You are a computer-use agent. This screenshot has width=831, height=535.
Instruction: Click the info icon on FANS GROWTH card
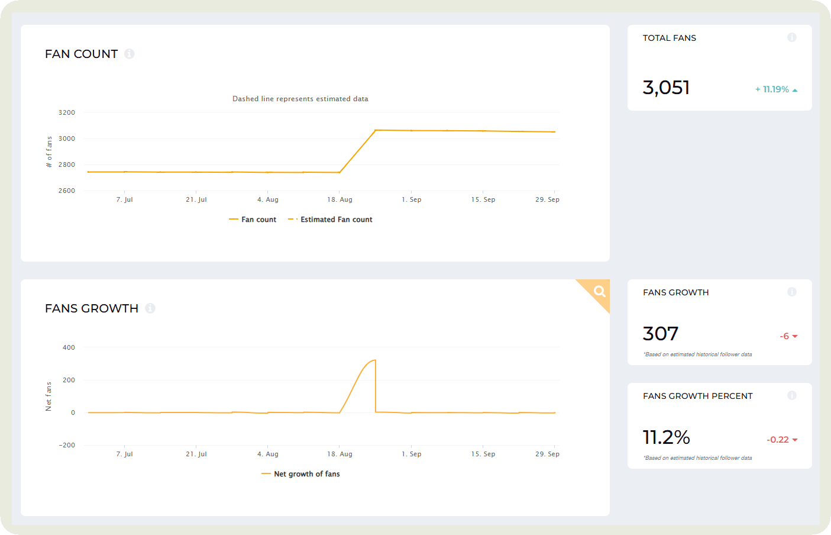coord(791,292)
